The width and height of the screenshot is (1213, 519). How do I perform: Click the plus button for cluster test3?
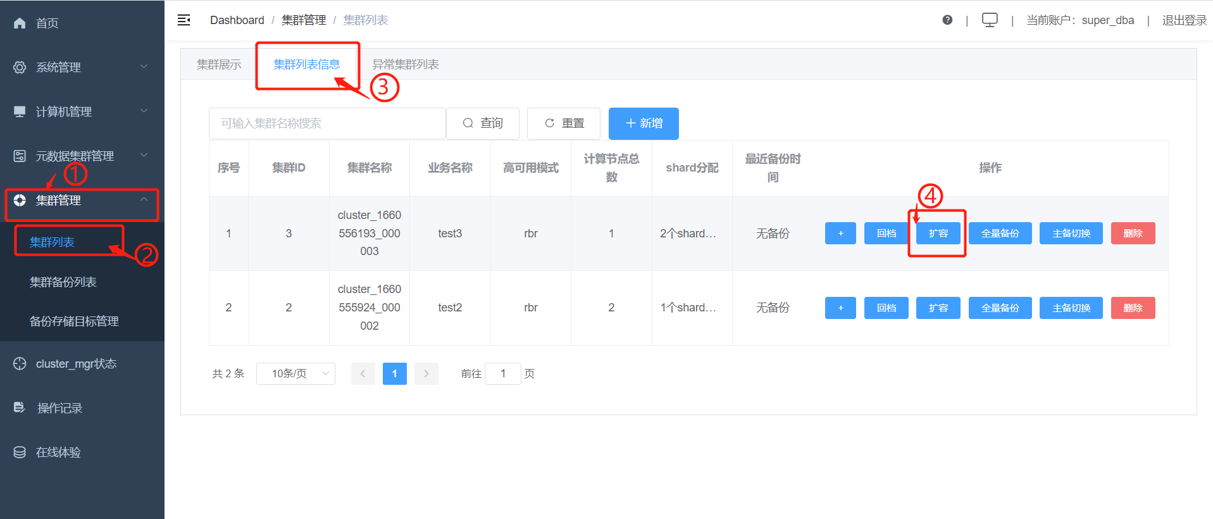click(840, 234)
